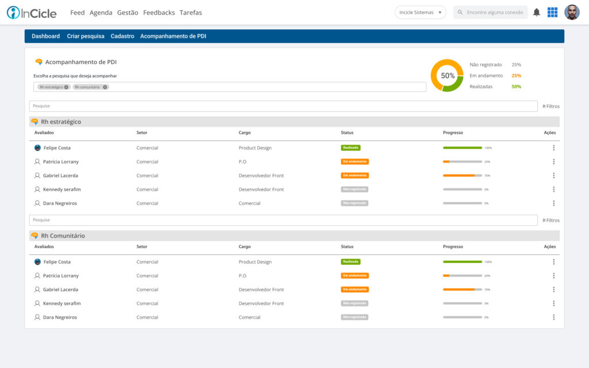Open Filtros above Rh estratégico table
589x368 pixels.
tap(551, 106)
